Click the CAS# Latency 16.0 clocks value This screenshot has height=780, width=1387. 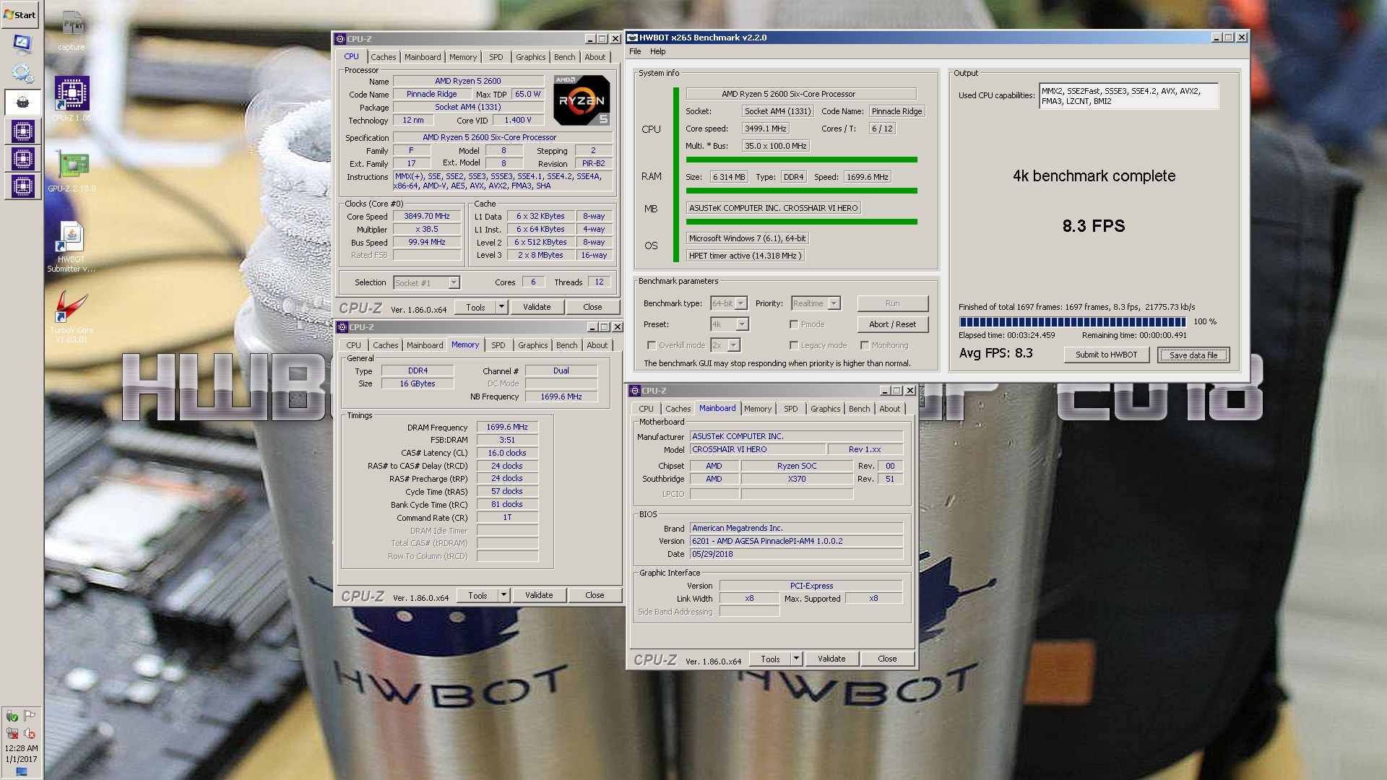coord(507,453)
